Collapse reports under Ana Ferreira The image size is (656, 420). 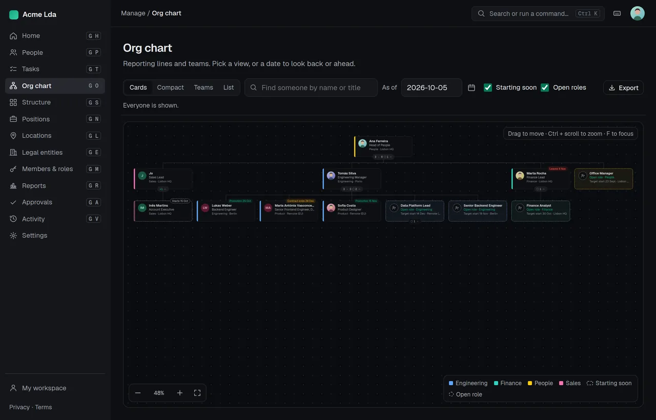[x=383, y=157]
